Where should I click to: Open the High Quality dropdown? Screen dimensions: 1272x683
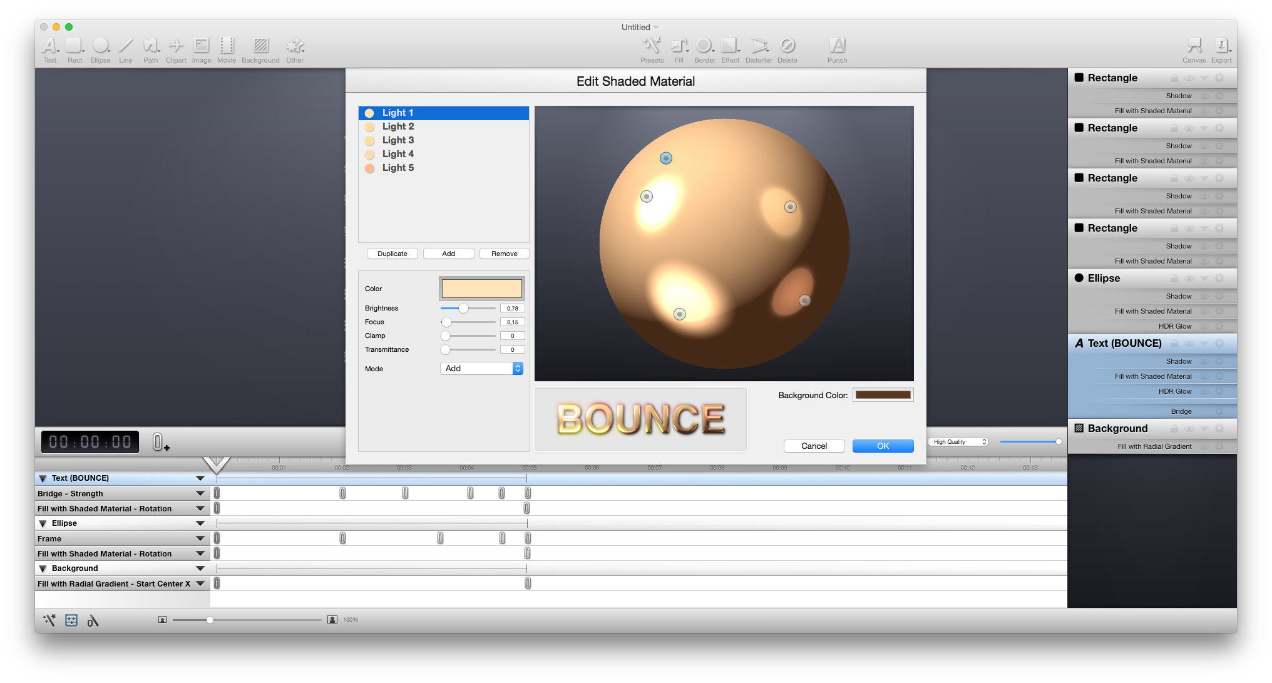(958, 442)
